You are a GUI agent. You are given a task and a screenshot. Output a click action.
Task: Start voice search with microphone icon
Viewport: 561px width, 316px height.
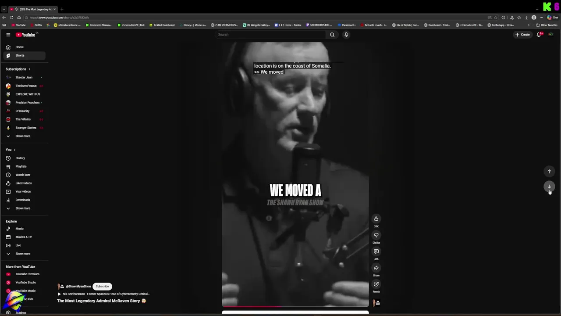346,35
